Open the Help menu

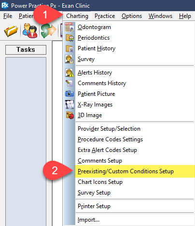[185, 16]
